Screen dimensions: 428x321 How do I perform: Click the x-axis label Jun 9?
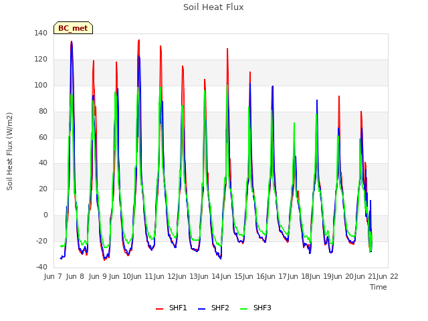[x=98, y=276]
